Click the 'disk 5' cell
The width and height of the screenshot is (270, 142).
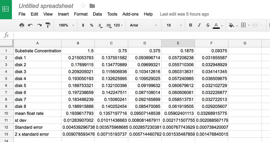[x=37, y=86]
